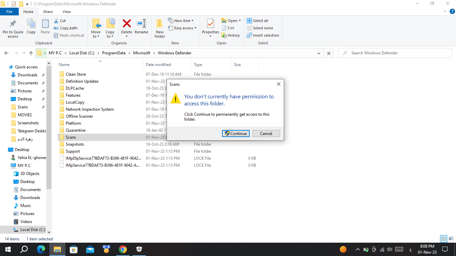Click Microsoft in address bar breadcrumb
The image size is (456, 256).
coord(142,53)
